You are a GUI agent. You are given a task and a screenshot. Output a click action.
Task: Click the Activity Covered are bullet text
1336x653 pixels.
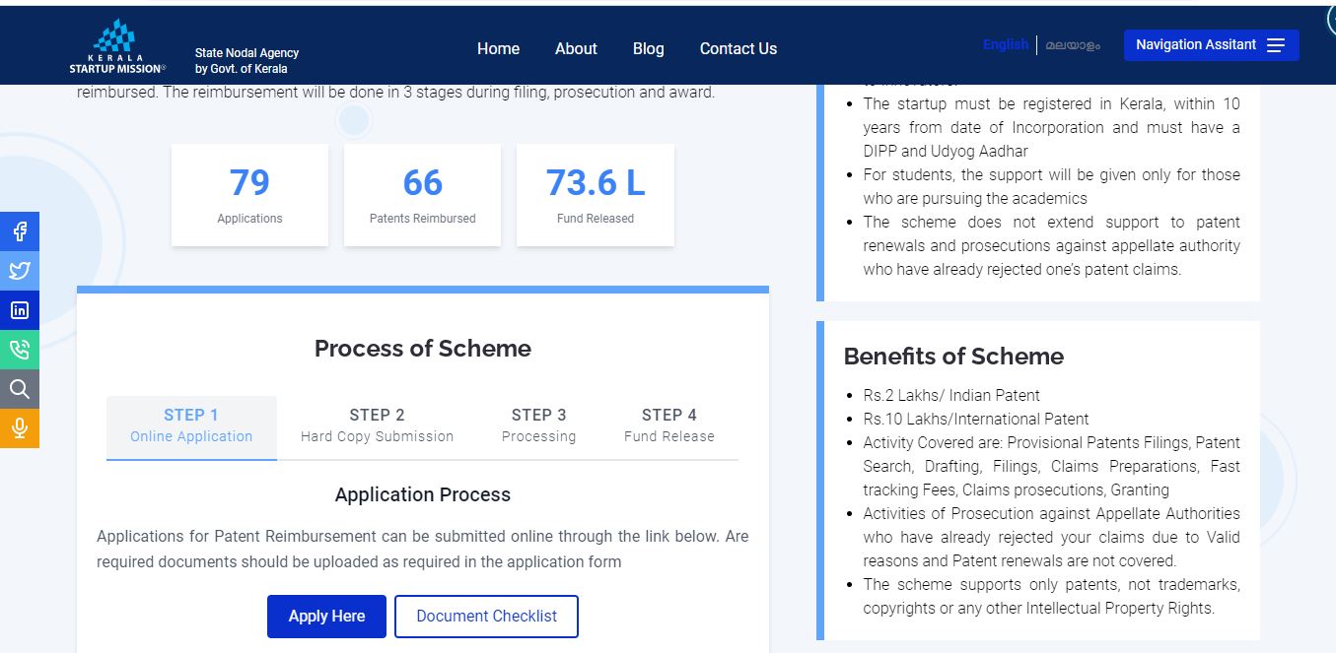click(1052, 466)
